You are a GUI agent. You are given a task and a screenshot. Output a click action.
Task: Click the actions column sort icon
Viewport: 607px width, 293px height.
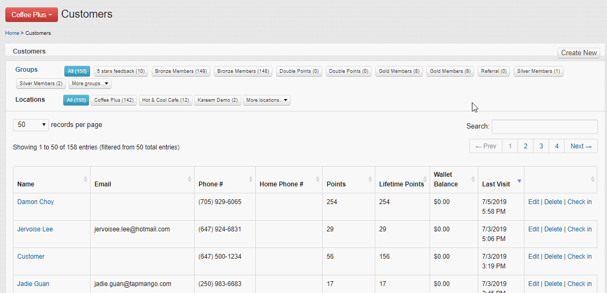click(593, 179)
